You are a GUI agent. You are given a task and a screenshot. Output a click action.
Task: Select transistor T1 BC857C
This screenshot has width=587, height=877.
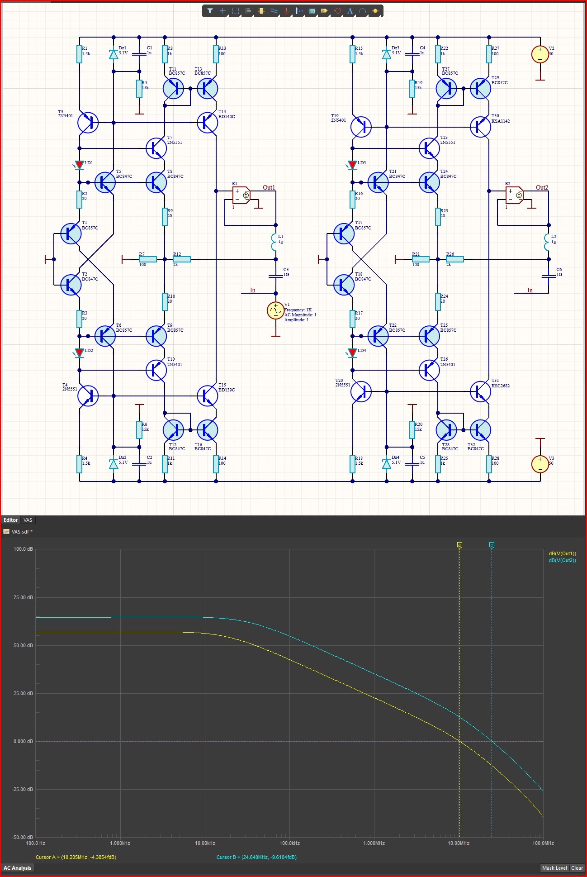coord(71,234)
